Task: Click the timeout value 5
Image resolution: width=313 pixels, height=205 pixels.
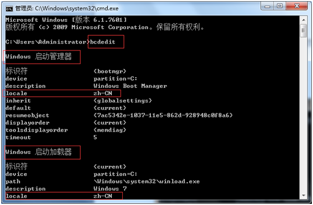Action: [x=95, y=137]
